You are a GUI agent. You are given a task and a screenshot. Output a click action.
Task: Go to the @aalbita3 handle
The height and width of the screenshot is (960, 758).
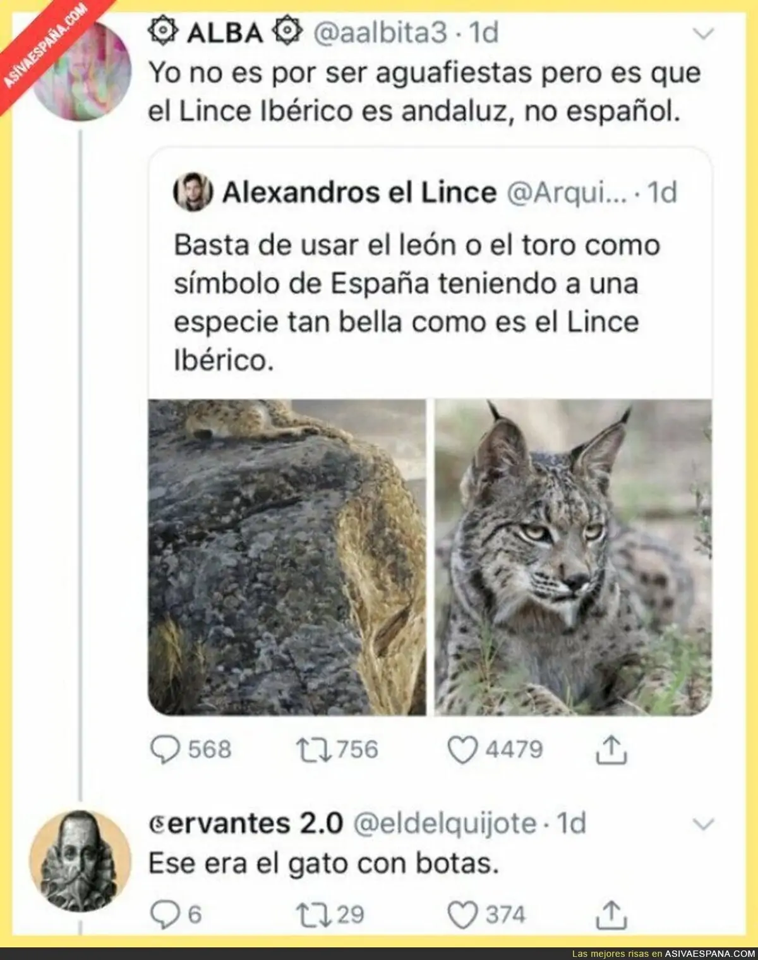coord(380,32)
